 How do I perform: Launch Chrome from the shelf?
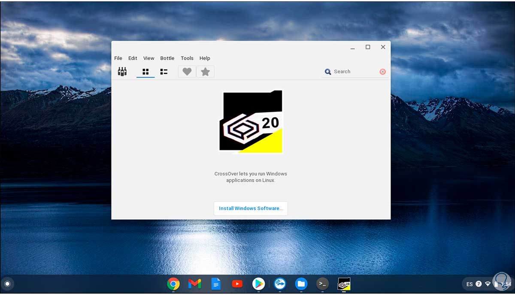173,284
